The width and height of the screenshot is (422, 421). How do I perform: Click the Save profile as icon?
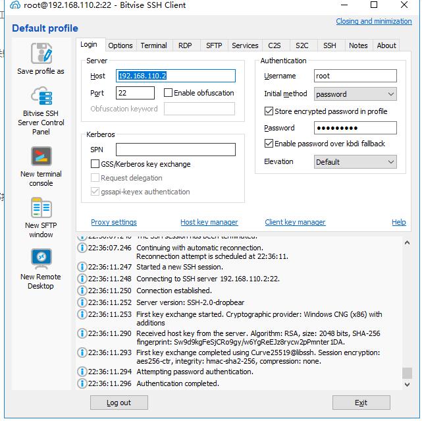(x=41, y=54)
